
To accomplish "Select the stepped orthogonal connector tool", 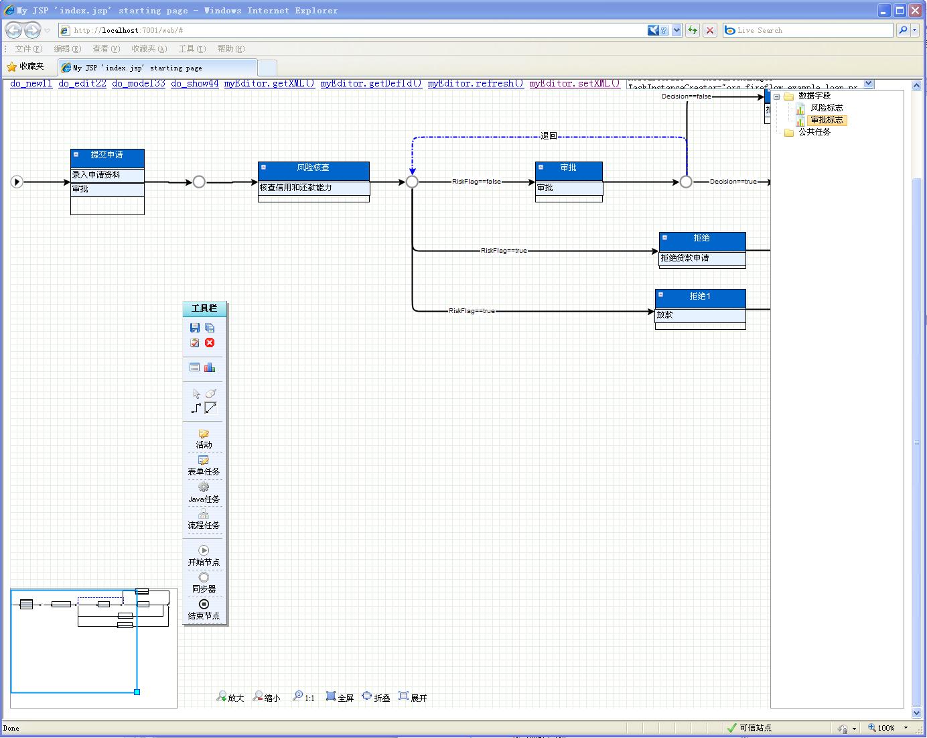I will [x=196, y=408].
